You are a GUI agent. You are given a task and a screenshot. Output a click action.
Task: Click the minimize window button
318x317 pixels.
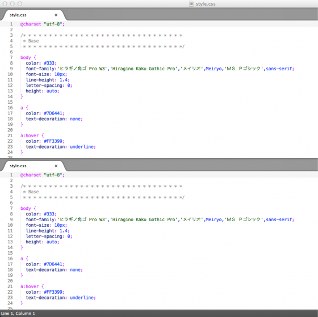(12, 3)
